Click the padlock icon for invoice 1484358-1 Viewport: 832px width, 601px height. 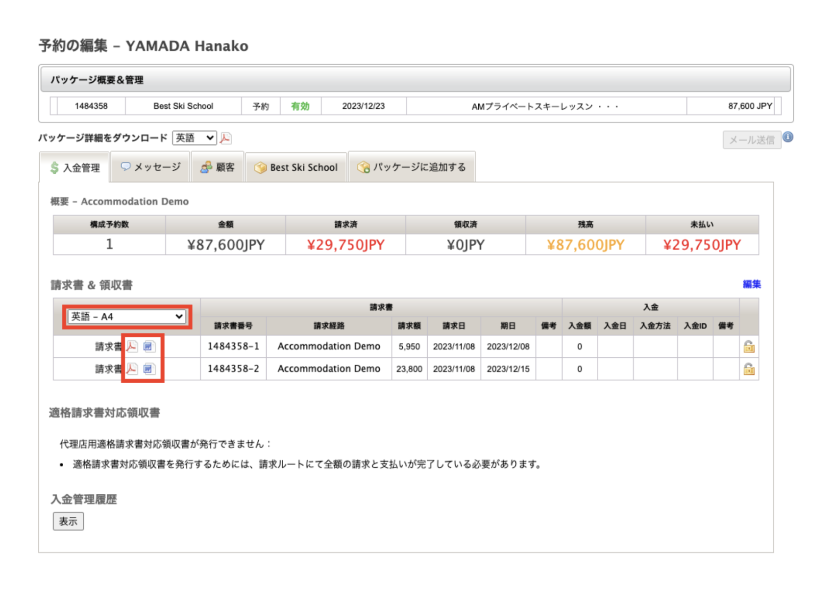coord(748,347)
